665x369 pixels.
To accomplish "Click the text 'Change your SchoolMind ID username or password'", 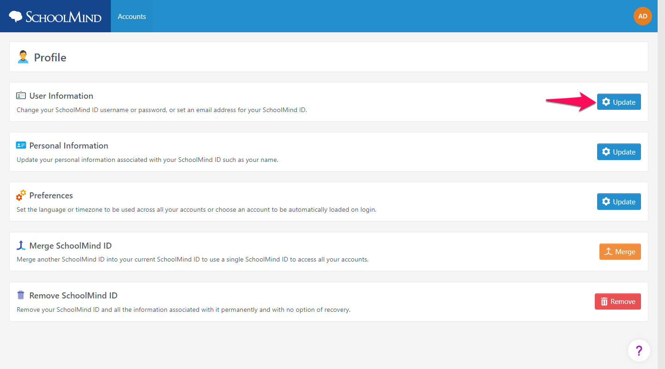I will [x=91, y=110].
